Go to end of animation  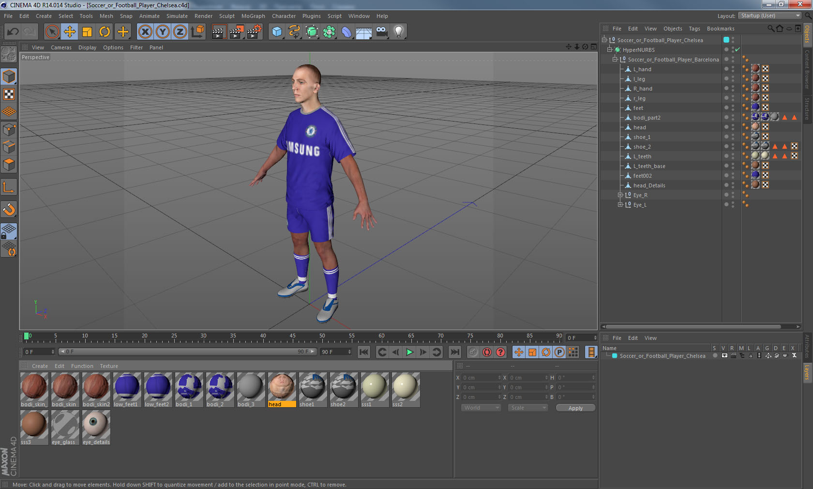(455, 352)
